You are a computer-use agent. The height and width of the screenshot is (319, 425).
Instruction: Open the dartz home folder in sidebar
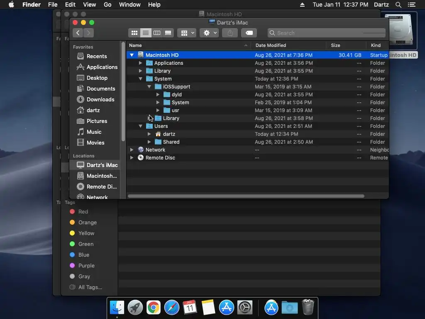[88, 110]
